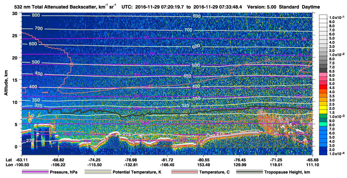The width and height of the screenshot is (347, 178).
Task: Click the latitude value -81.72
Action: click(x=167, y=160)
